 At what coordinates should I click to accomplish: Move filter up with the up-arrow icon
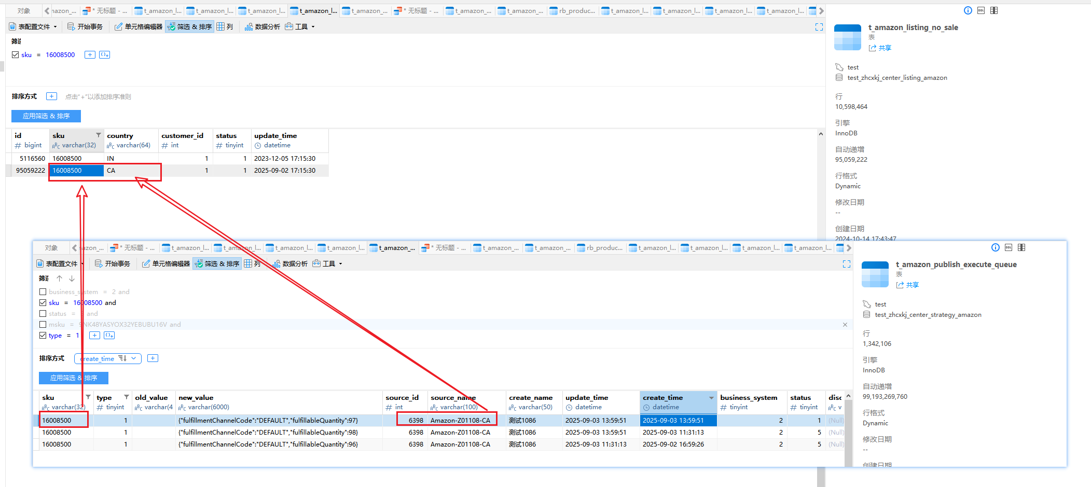60,279
